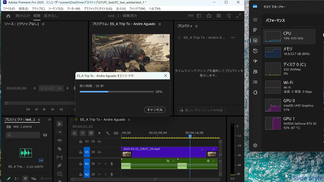Open the Quick Export share icon
The height and width of the screenshot is (182, 324).
(x=209, y=16)
